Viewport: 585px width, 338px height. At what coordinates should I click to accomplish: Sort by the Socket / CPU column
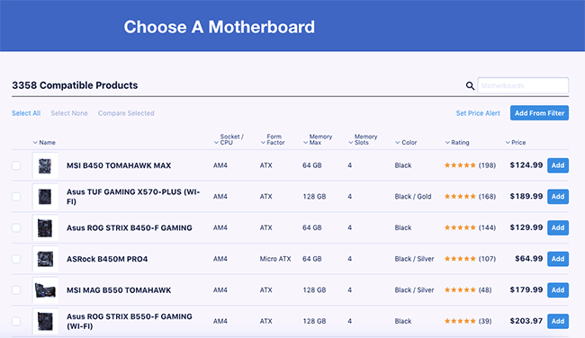point(229,139)
